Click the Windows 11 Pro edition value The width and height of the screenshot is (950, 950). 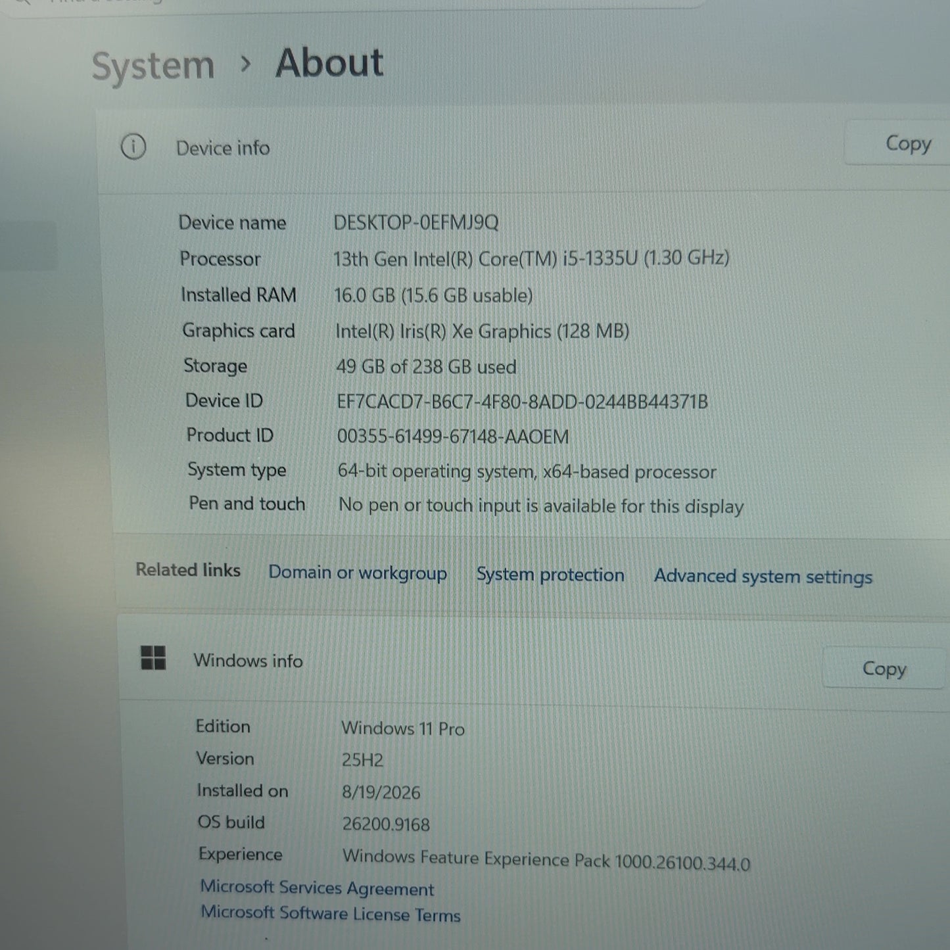[403, 728]
